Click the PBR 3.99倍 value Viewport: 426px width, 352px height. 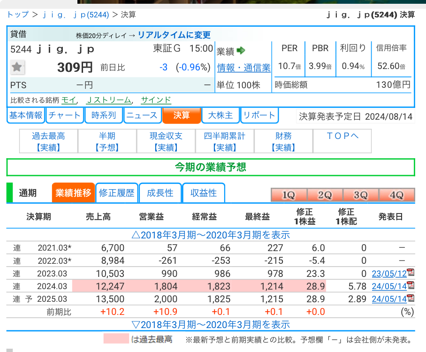[320, 66]
